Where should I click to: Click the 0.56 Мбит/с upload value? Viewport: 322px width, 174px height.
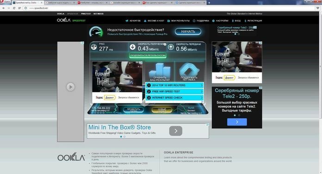186,49
